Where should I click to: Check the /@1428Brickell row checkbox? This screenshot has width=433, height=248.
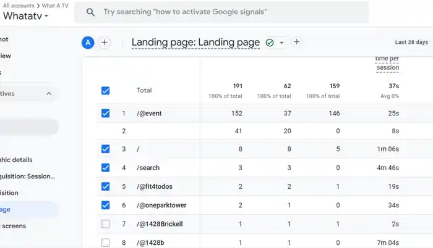click(x=106, y=224)
